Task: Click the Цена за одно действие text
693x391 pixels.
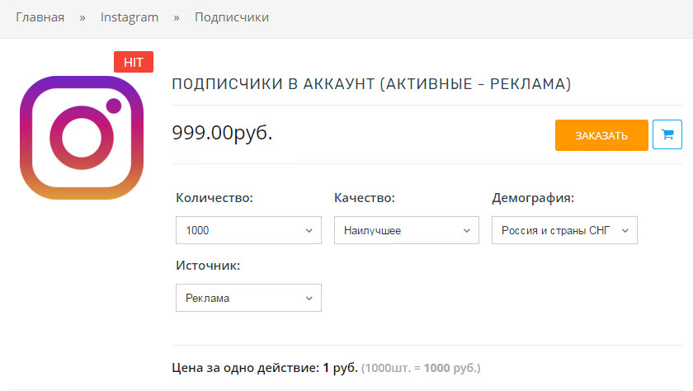Action: click(x=245, y=368)
